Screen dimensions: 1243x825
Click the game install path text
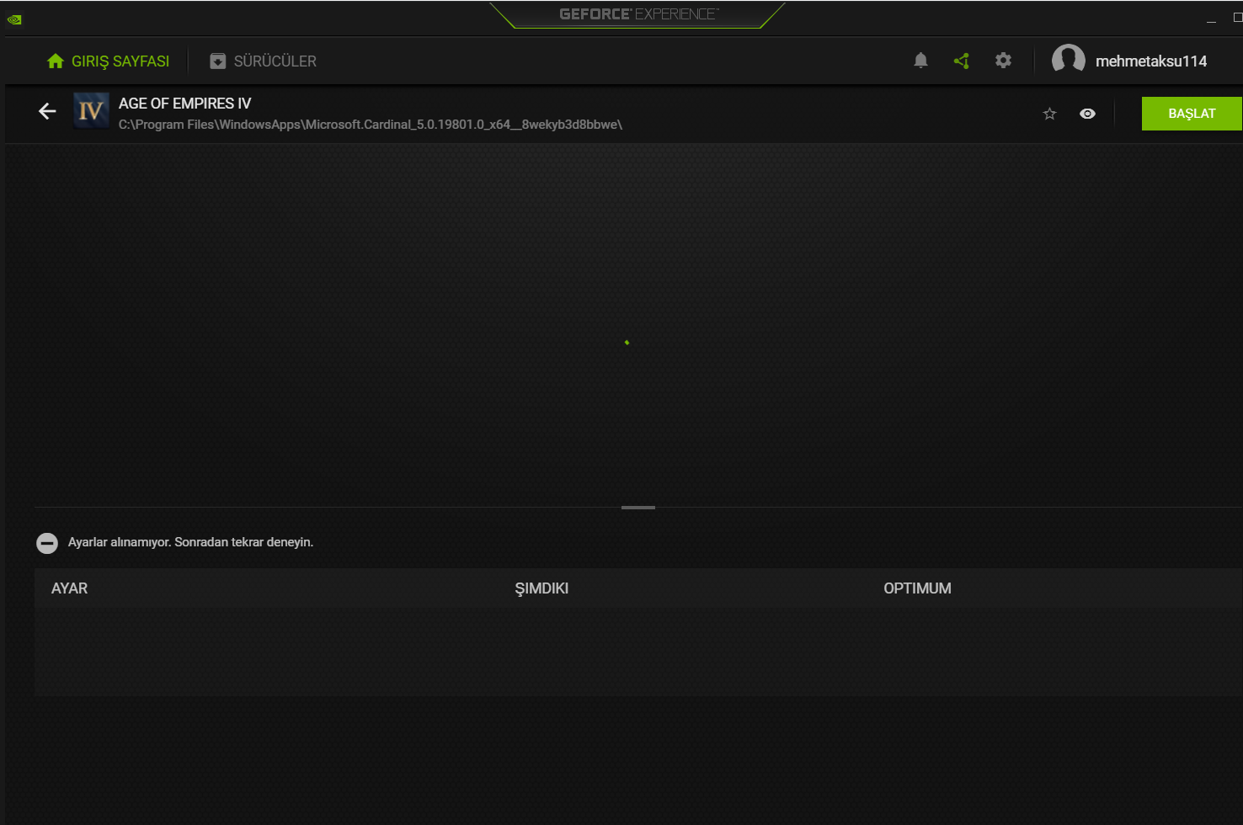[371, 125]
